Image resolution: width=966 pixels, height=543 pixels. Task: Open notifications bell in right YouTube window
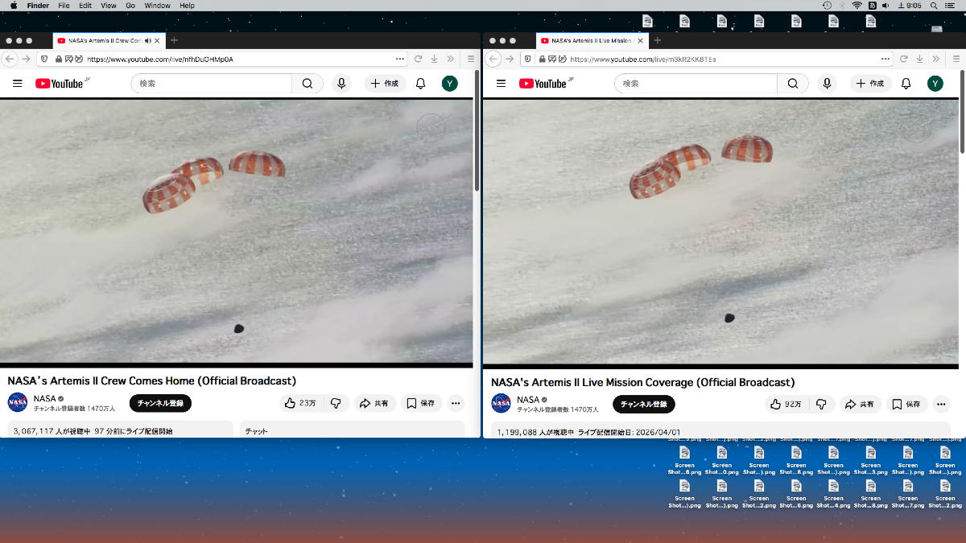point(906,84)
